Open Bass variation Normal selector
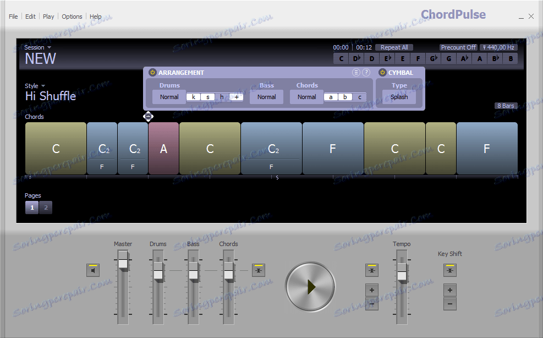The width and height of the screenshot is (543, 338). (267, 97)
